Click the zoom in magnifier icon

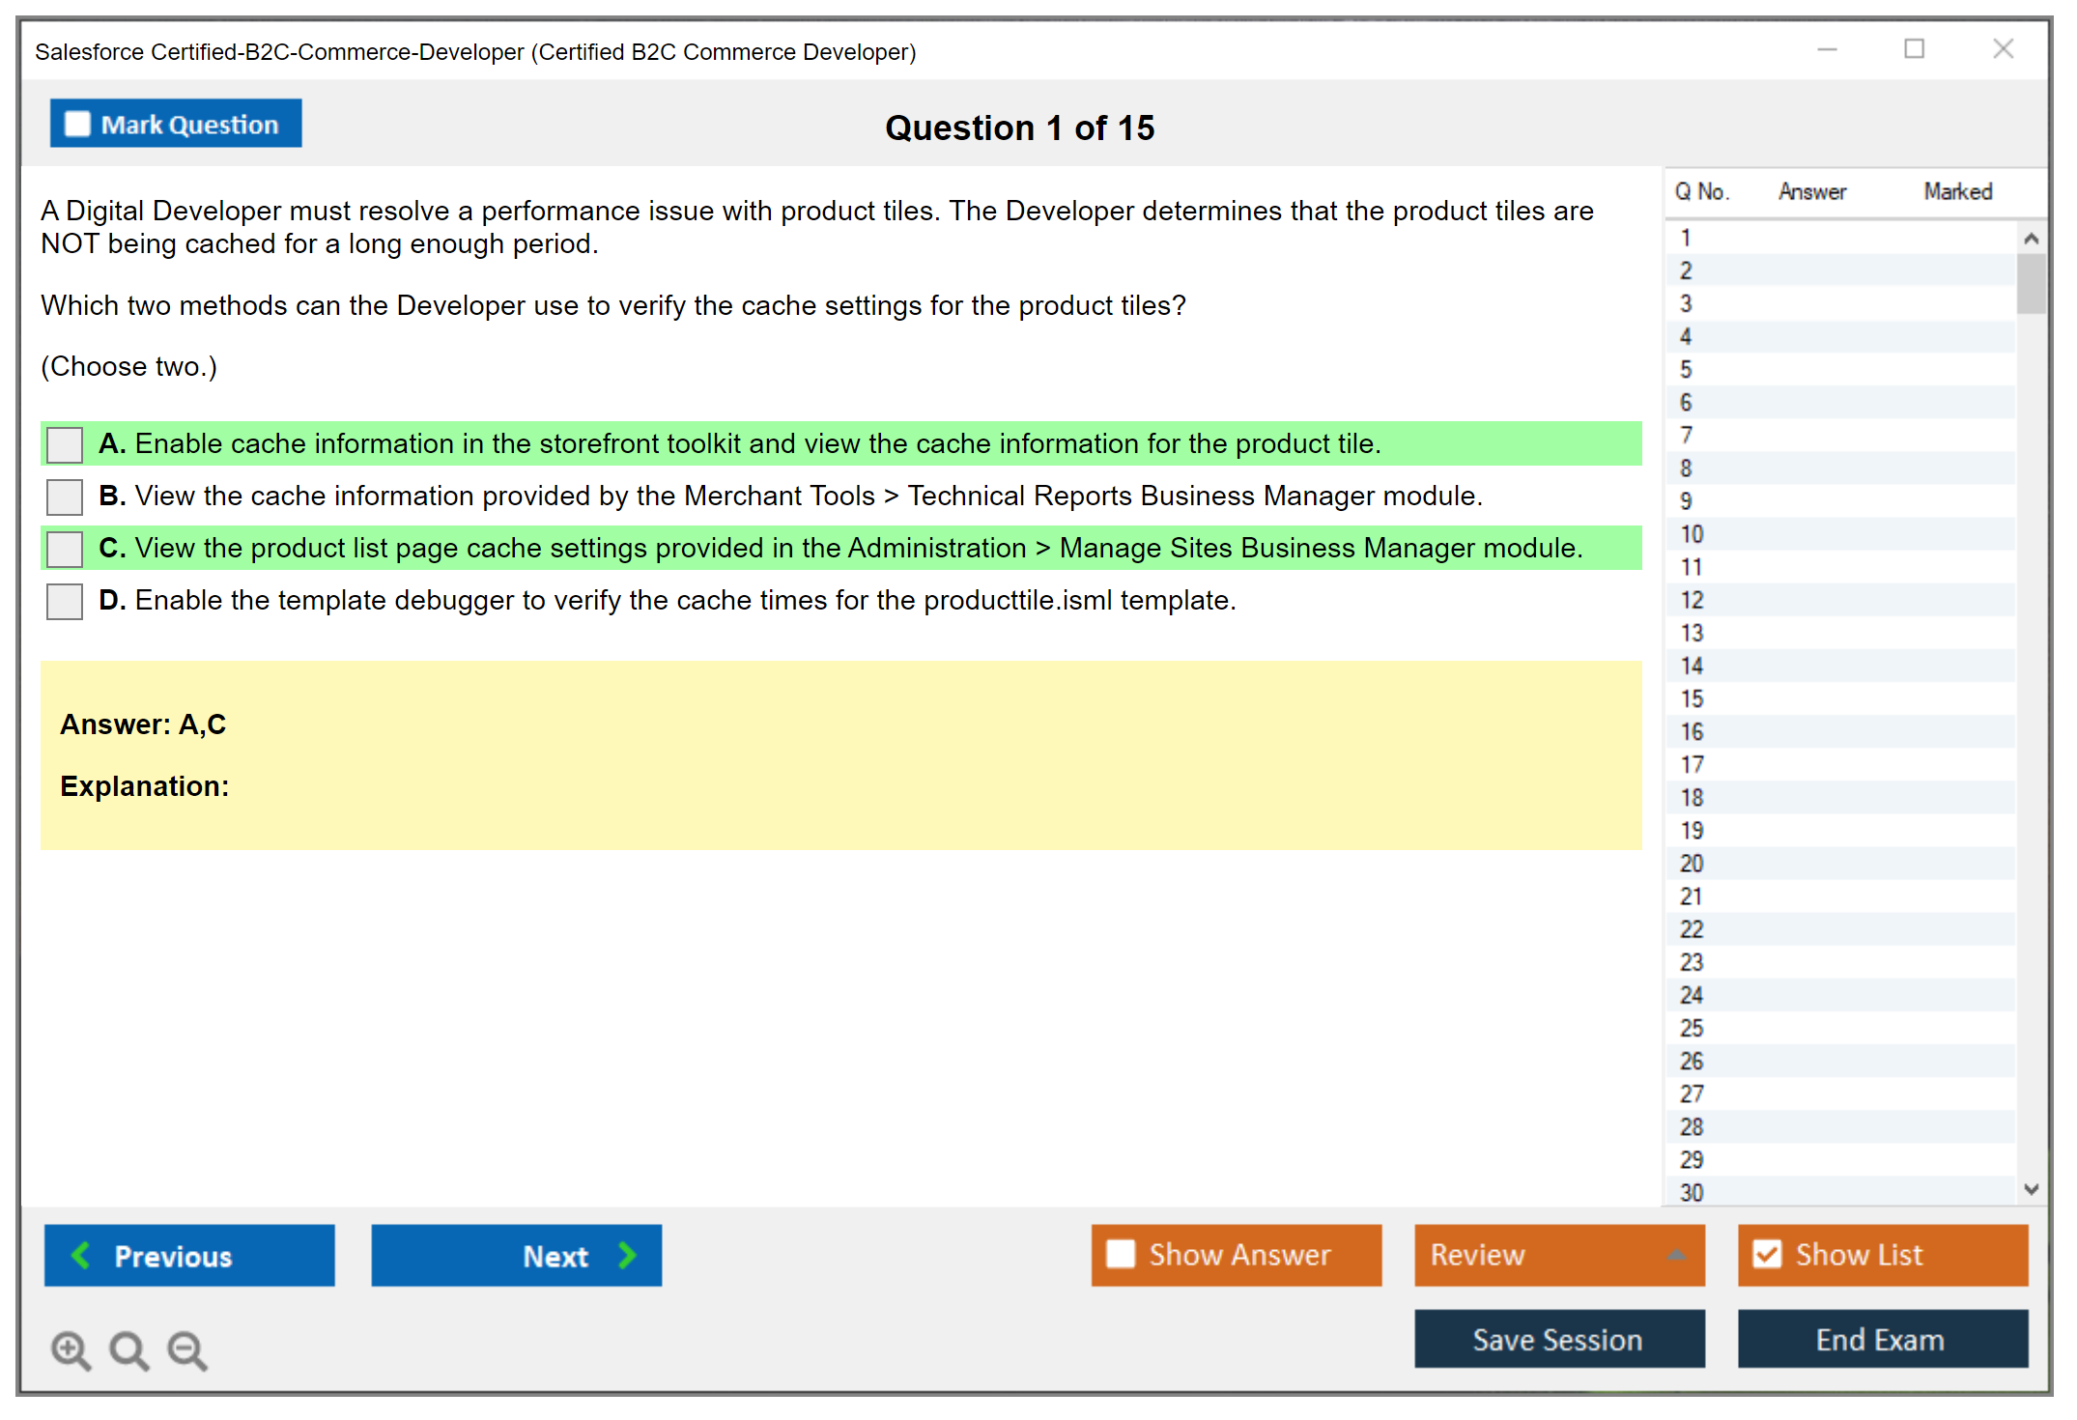click(71, 1349)
